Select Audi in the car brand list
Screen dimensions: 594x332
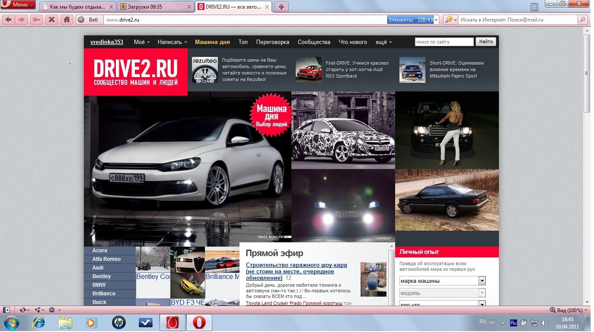click(98, 268)
